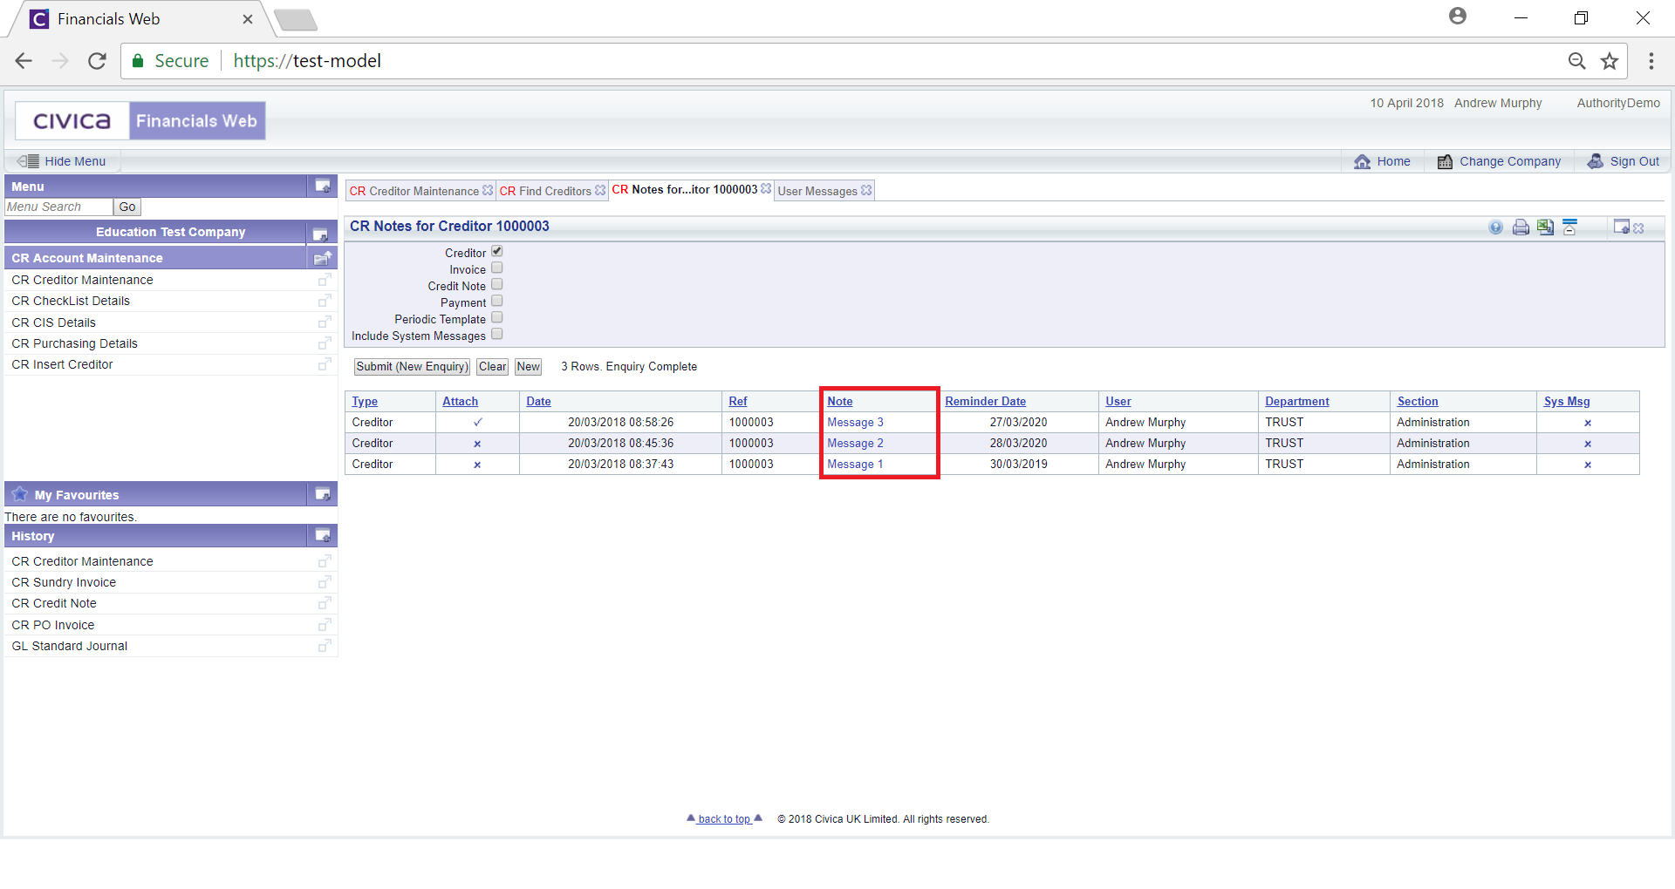The height and width of the screenshot is (889, 1675).
Task: Switch to User Messages tab
Action: click(817, 191)
